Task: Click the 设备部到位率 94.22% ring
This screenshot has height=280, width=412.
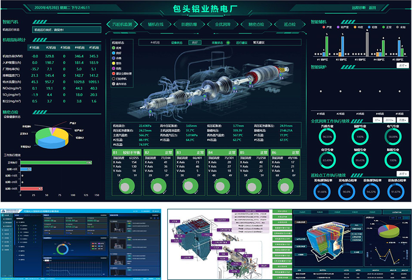Action: (x=371, y=192)
